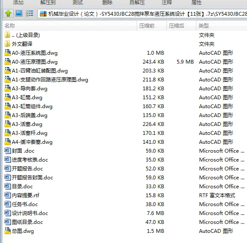Click DWG icon of A0-液压原理图.dwg

pyautogui.click(x=8, y=61)
